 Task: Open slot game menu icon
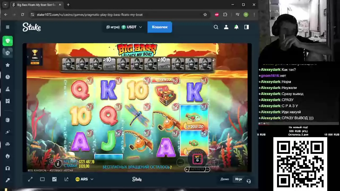pos(51,161)
